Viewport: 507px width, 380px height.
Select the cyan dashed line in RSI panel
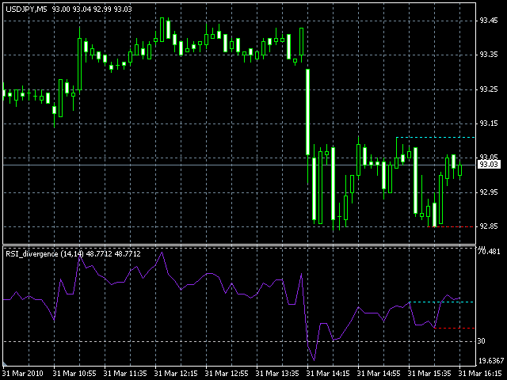click(x=442, y=302)
